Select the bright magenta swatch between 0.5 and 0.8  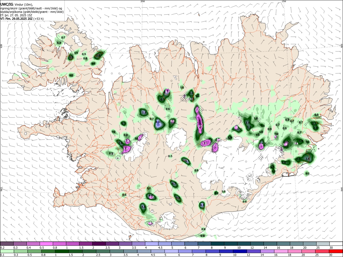pos(47,244)
